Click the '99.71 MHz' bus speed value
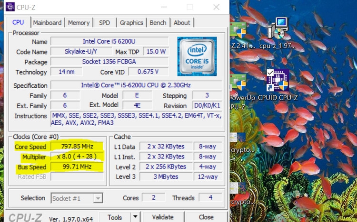 coord(77,166)
